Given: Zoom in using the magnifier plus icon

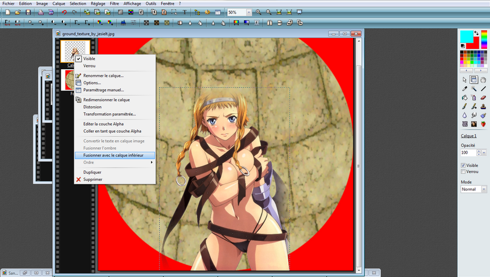Looking at the screenshot, I should (x=258, y=12).
